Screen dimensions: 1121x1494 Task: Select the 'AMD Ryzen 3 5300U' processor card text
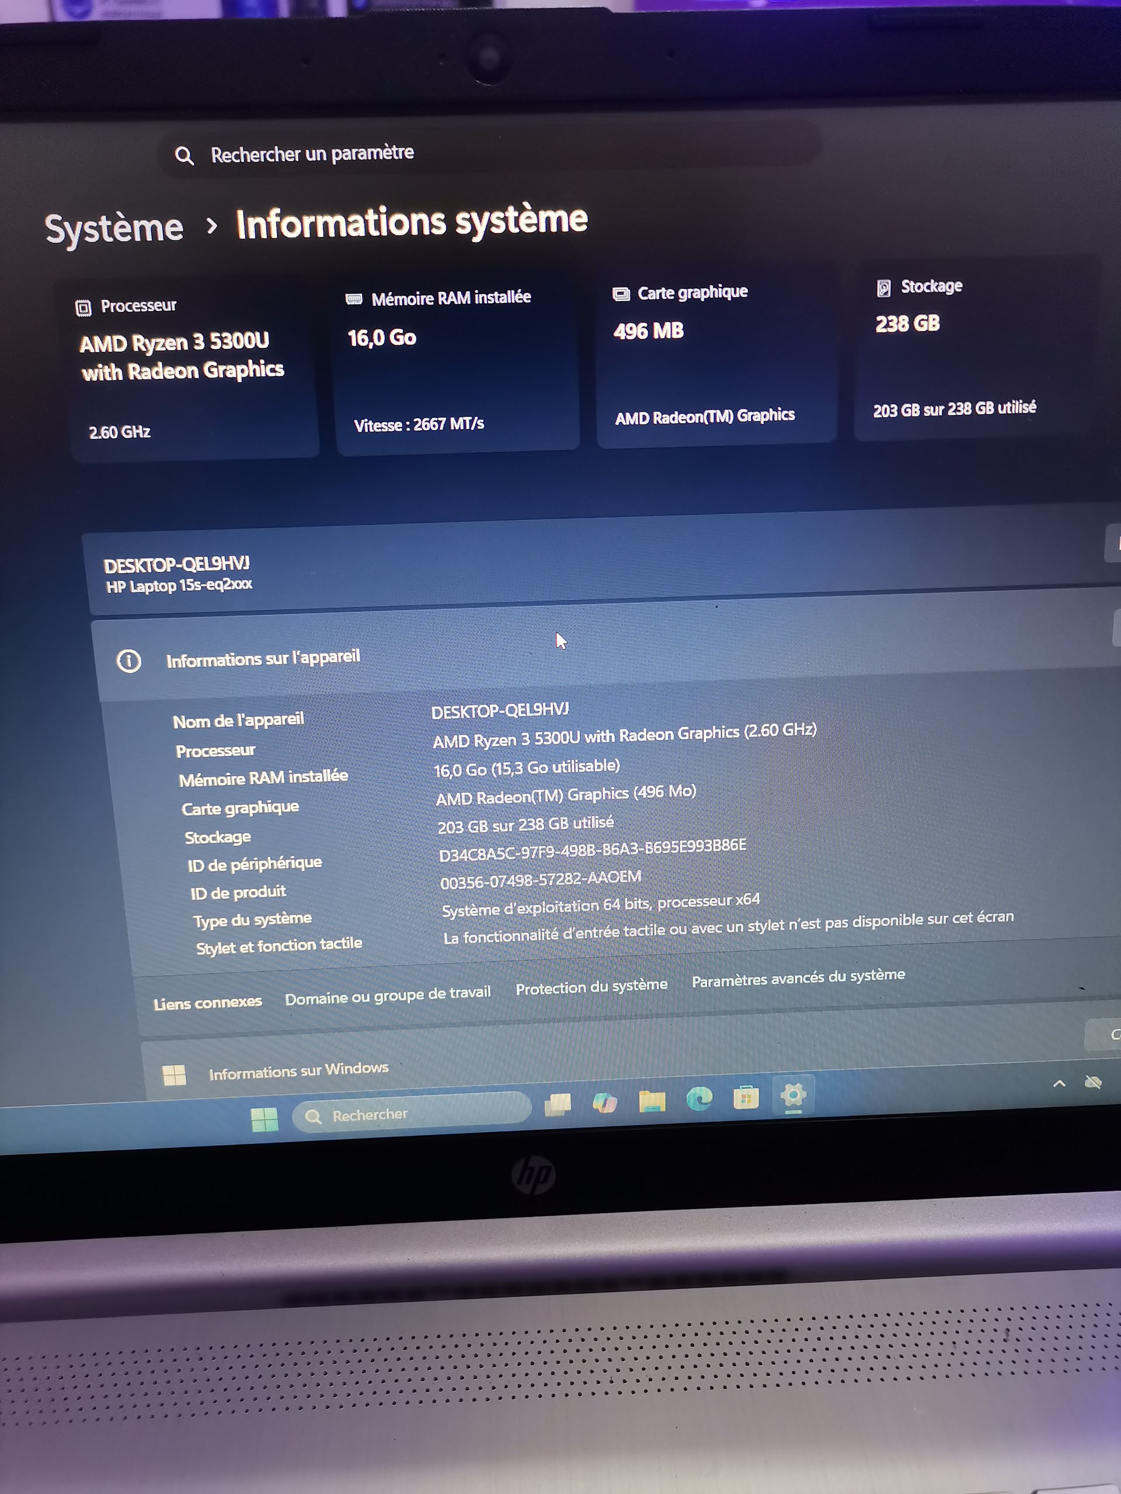coord(182,356)
